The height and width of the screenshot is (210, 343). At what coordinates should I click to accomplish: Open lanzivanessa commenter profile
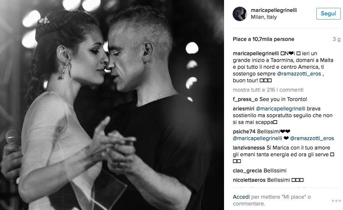tap(249, 148)
